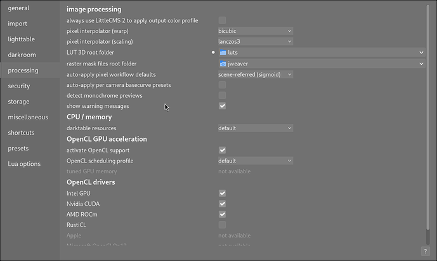Disable show warning messages checkbox
Image resolution: width=437 pixels, height=261 pixels.
coord(222,106)
